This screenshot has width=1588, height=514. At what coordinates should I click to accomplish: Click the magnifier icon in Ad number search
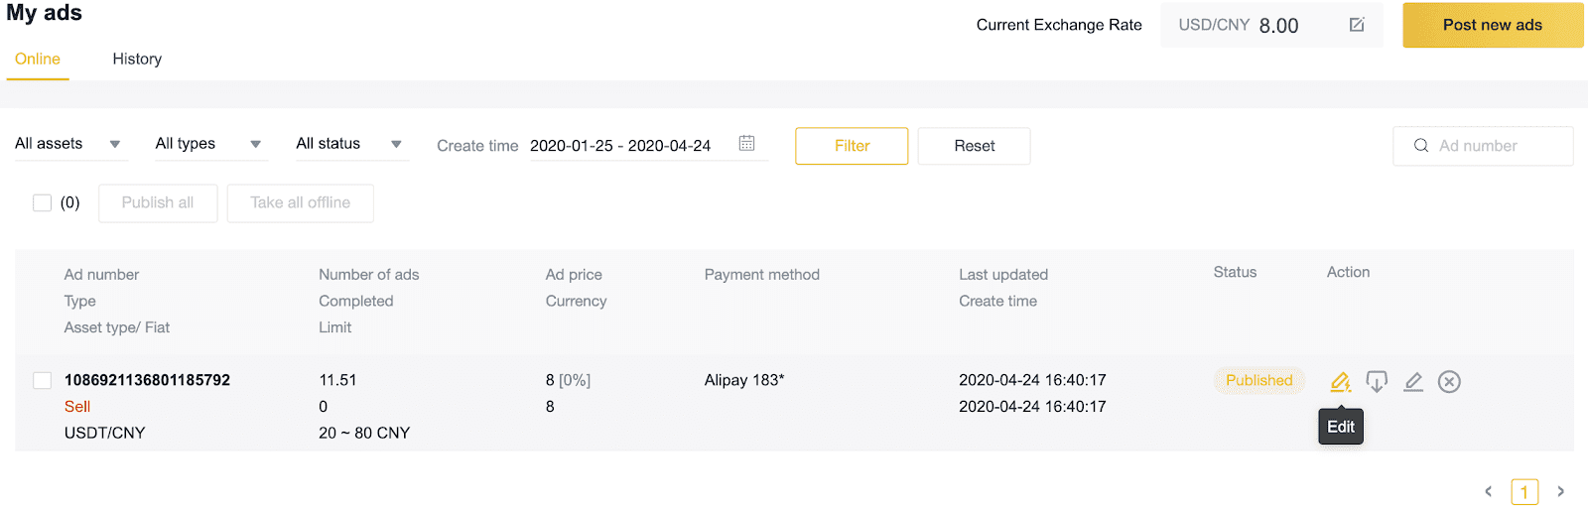(1421, 146)
